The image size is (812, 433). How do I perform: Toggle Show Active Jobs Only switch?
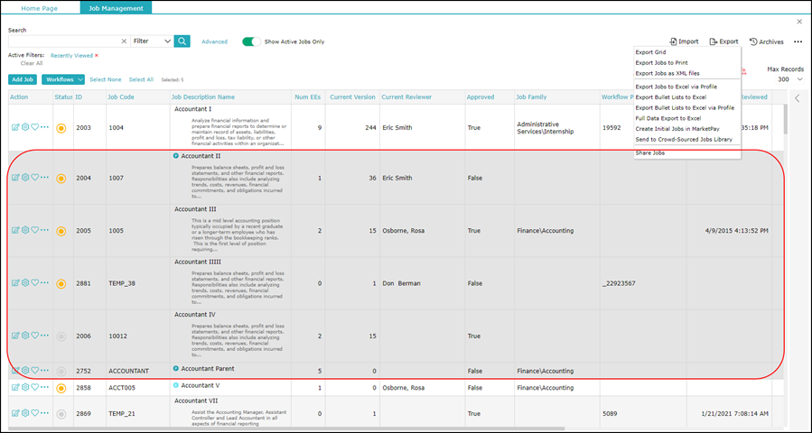tap(252, 41)
